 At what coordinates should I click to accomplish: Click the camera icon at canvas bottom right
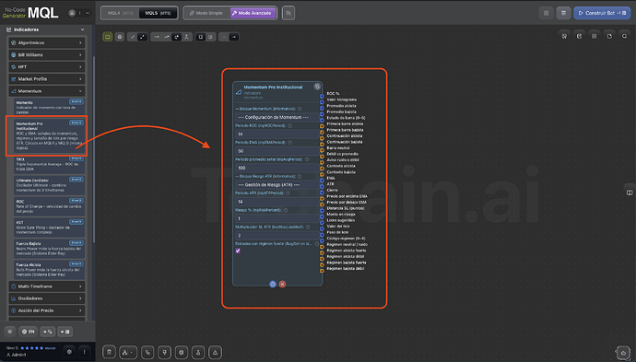[623, 353]
